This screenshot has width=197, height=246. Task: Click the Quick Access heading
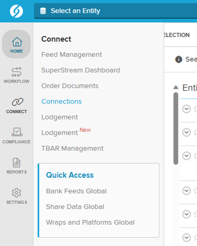(x=70, y=175)
